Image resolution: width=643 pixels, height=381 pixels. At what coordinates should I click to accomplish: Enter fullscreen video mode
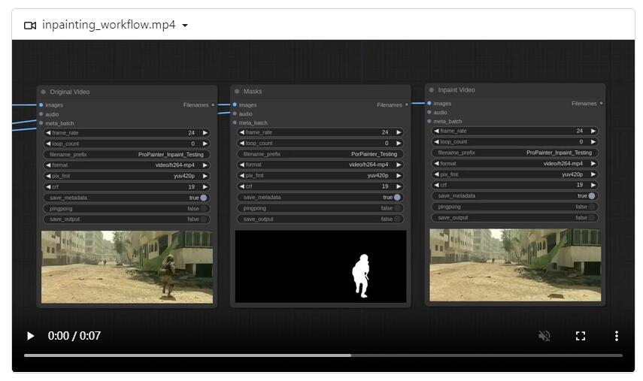coord(581,336)
